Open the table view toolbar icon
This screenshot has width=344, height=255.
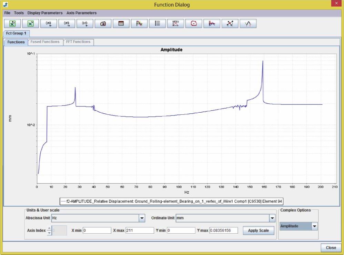(x=121, y=23)
